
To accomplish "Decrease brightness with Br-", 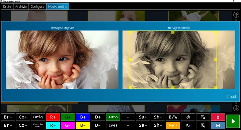I will click(8, 125).
